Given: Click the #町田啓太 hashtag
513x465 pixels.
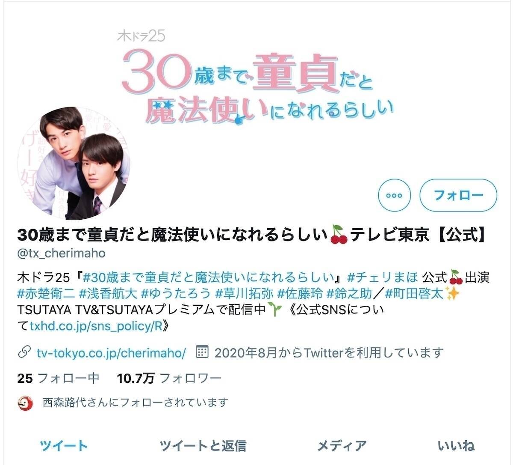Looking at the screenshot, I should pos(414,294).
